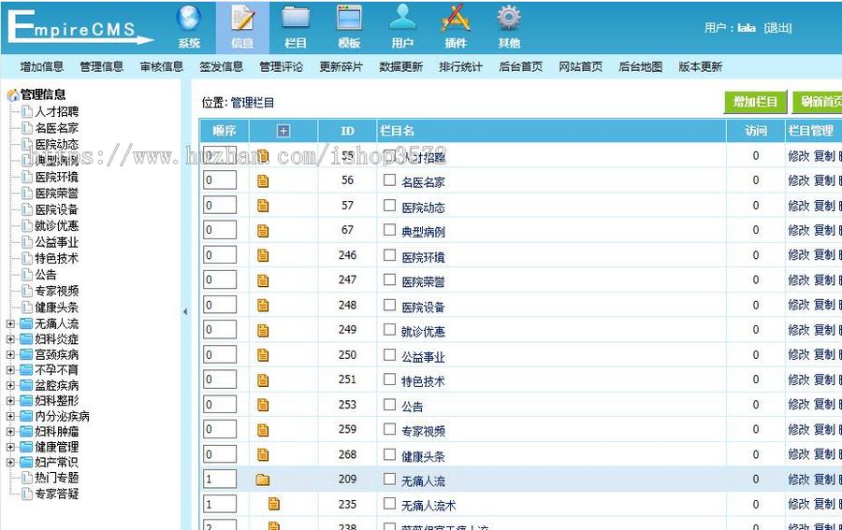The height and width of the screenshot is (530, 842).
Task: Open the 系统 globe icon
Action: point(189,19)
